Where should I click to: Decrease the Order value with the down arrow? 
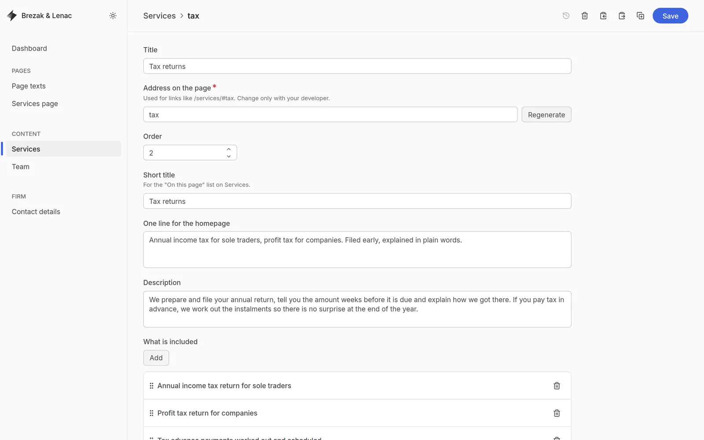click(x=229, y=156)
